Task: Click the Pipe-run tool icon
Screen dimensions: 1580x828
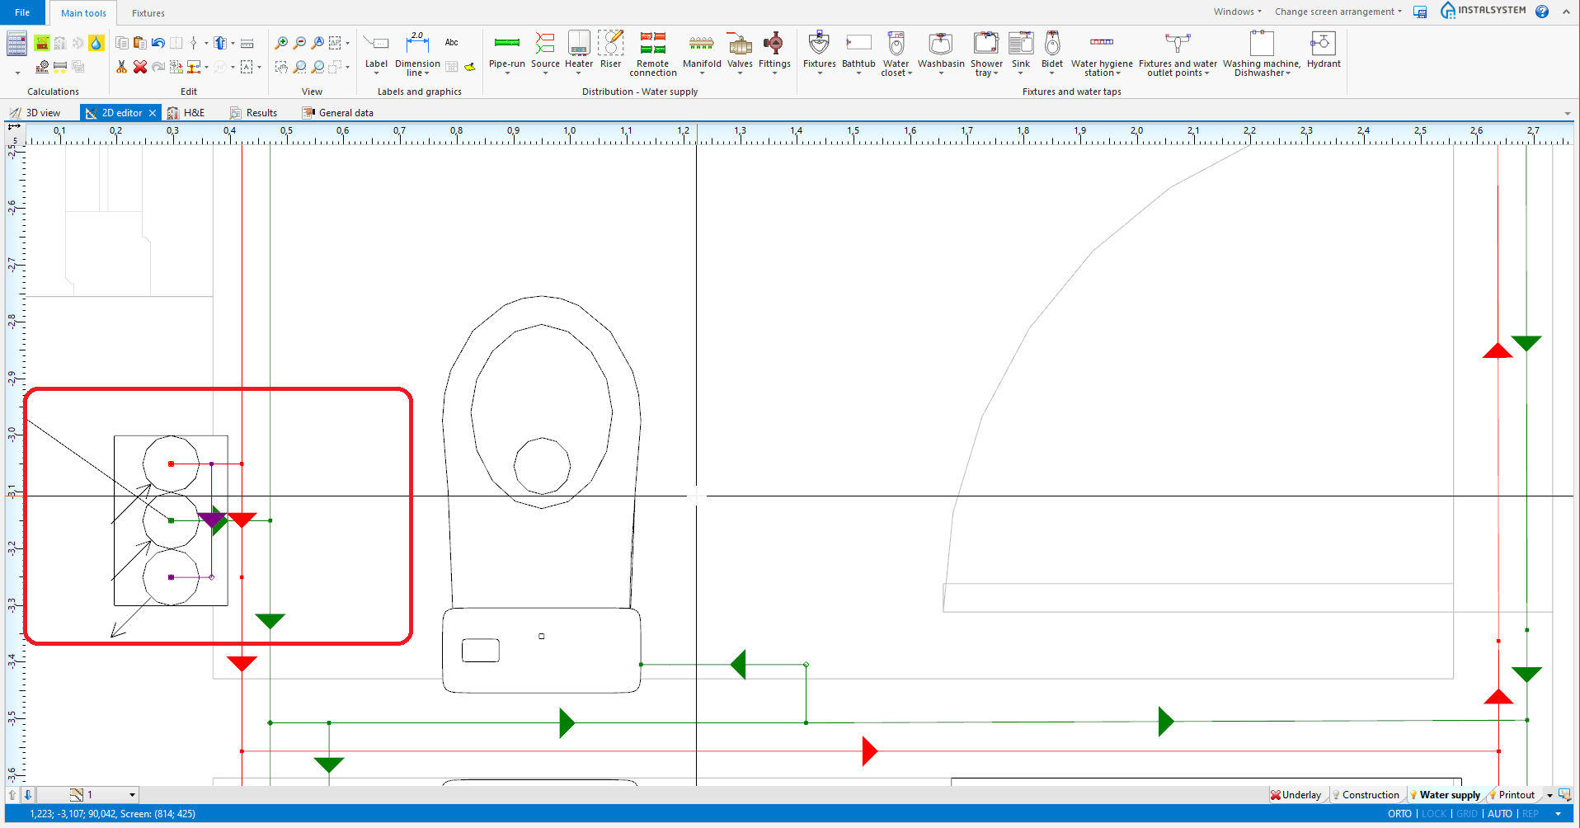Action: coord(506,43)
